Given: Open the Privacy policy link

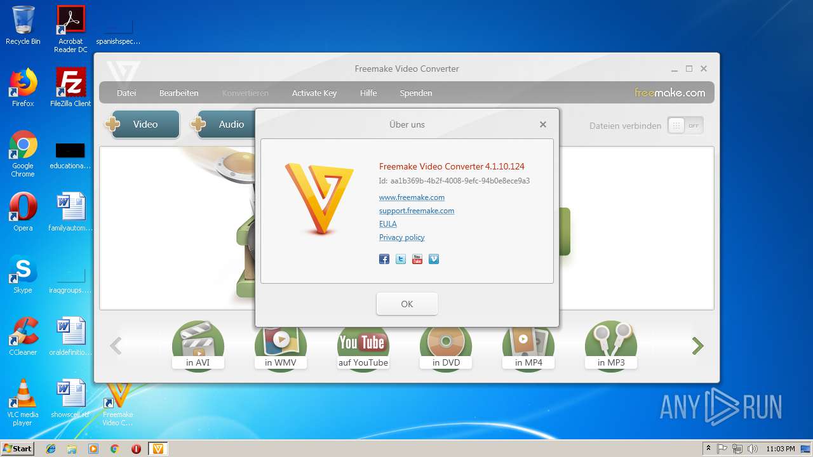Looking at the screenshot, I should point(402,237).
